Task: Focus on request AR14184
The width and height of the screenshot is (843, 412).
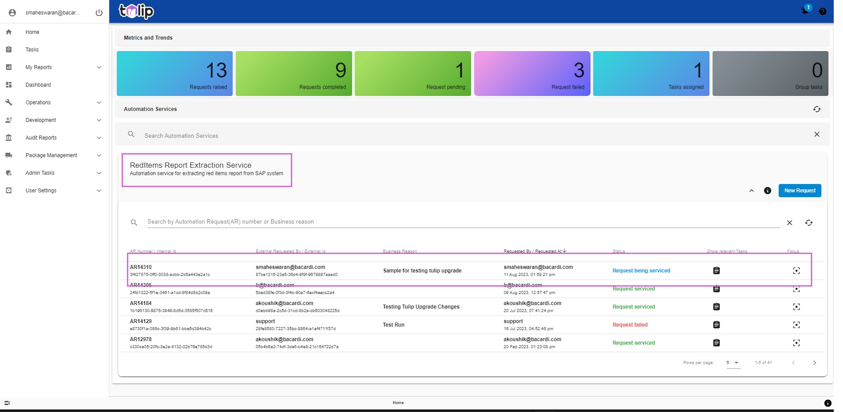Action: 796,307
